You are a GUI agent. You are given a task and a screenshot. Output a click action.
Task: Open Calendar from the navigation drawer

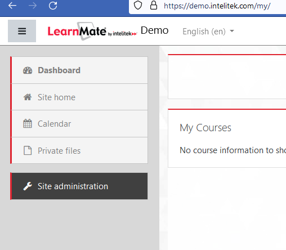point(79,124)
